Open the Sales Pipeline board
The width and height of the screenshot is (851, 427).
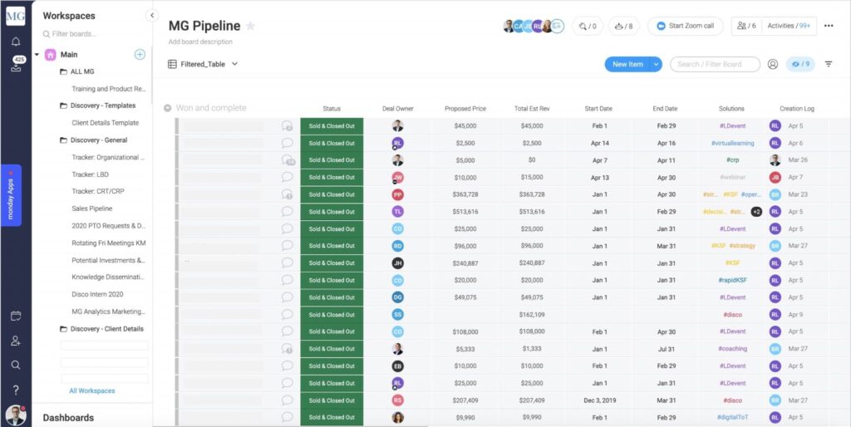point(91,209)
